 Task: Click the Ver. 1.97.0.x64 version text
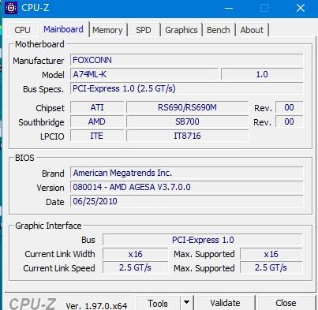(96, 306)
